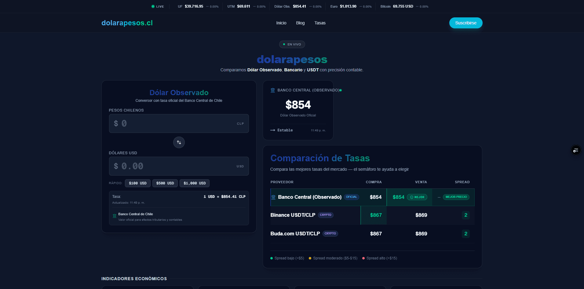Select the $100 USD quick amount
584x289 pixels.
[x=137, y=183]
